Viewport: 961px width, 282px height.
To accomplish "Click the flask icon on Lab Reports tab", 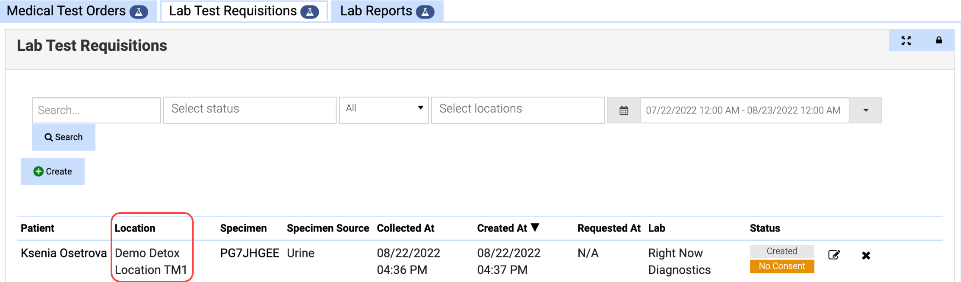I will coord(425,12).
